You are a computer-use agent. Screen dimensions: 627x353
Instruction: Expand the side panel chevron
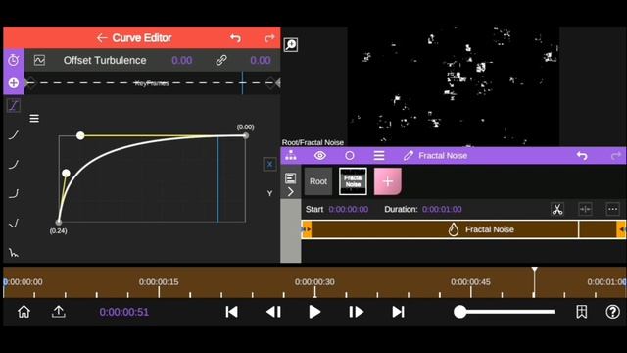click(291, 192)
